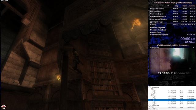
Task: Select the Coordinates group label
Action: pos(155,87)
